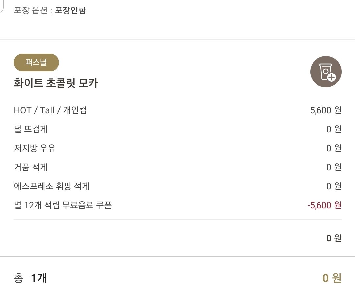
Task: Tap the 에스프레소 휘핑 적게 option
Action: [51, 186]
